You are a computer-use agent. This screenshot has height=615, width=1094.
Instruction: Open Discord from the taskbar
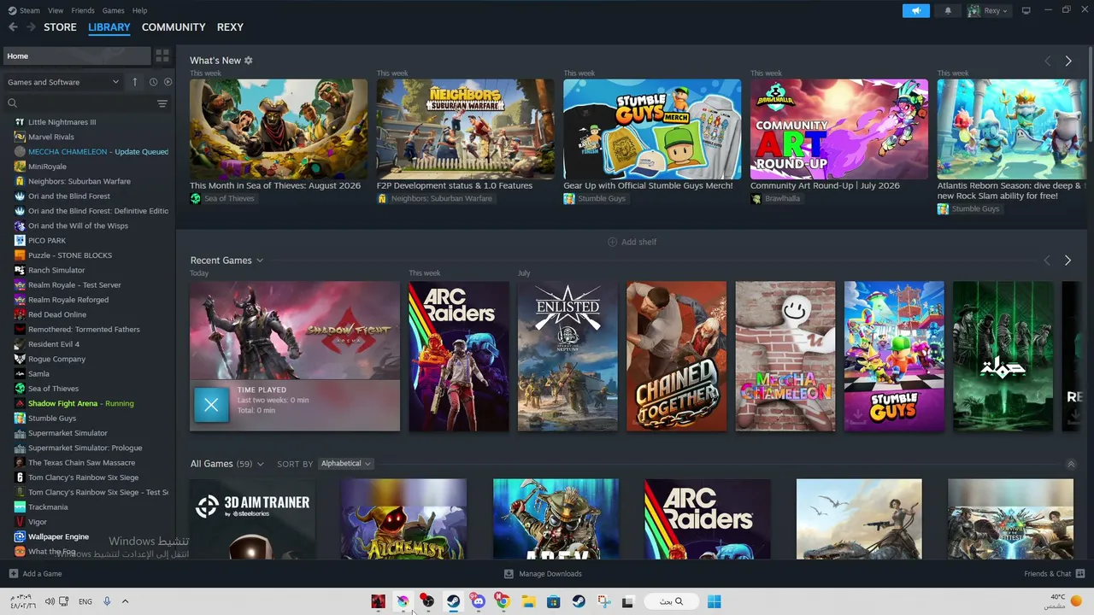coord(478,601)
